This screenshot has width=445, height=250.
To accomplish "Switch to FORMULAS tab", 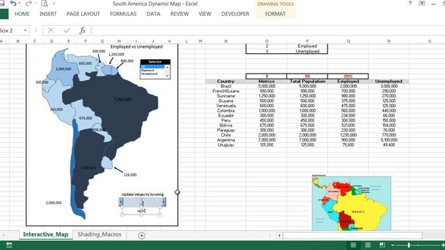I will [123, 14].
